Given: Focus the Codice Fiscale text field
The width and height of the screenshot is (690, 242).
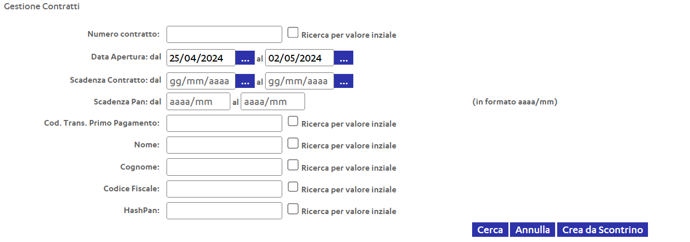Looking at the screenshot, I should (x=224, y=189).
